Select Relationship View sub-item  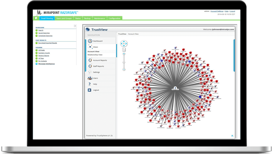(95, 55)
